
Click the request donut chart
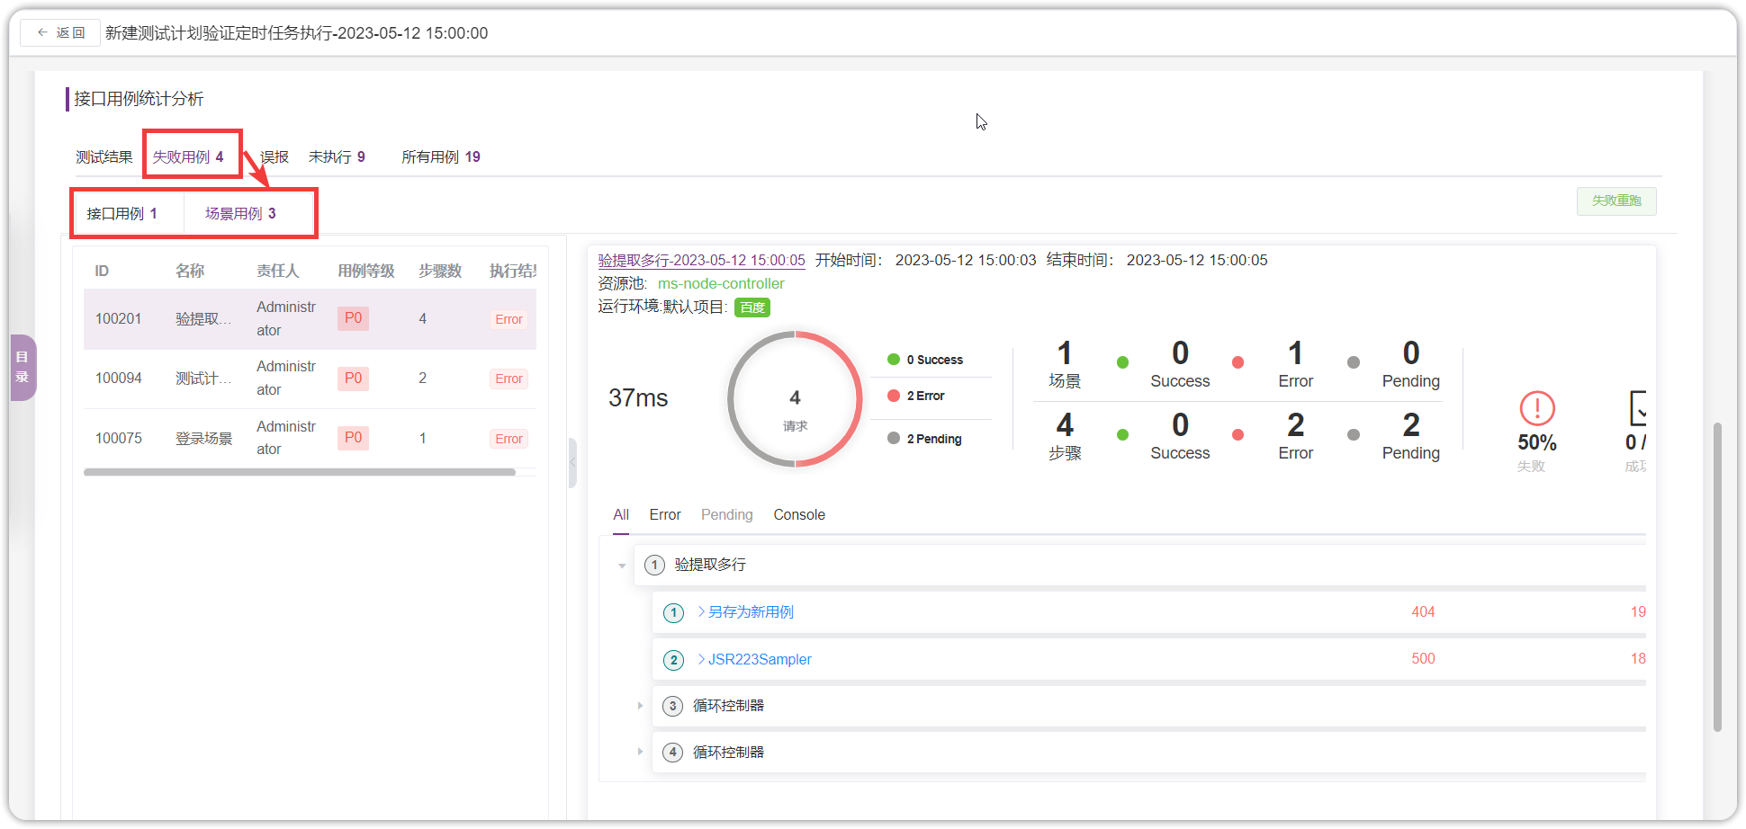coord(795,399)
